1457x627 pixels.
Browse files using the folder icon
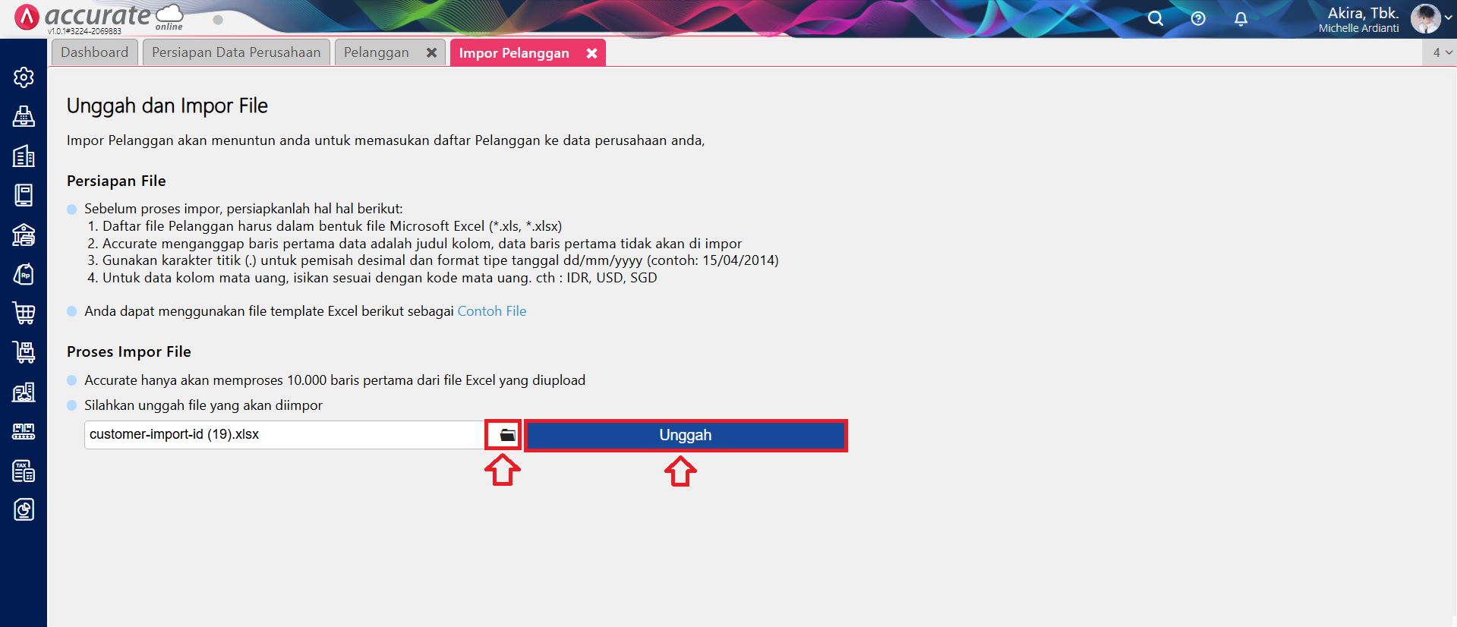pyautogui.click(x=506, y=435)
